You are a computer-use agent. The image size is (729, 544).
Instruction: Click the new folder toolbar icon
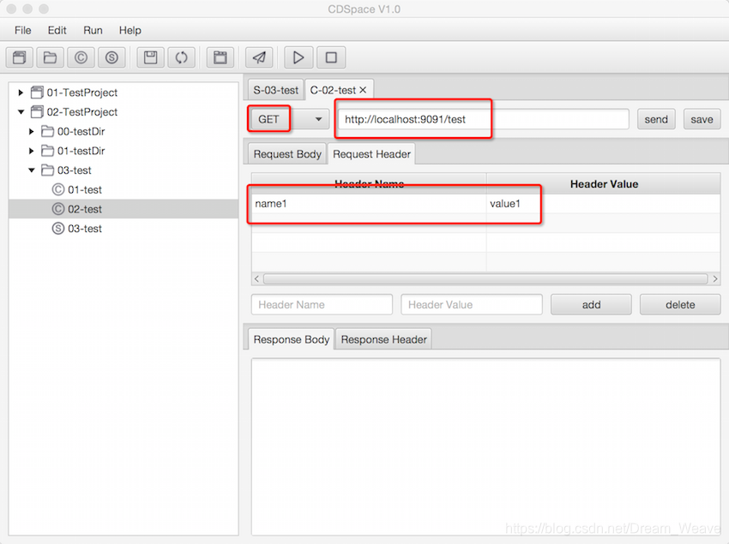pos(50,57)
